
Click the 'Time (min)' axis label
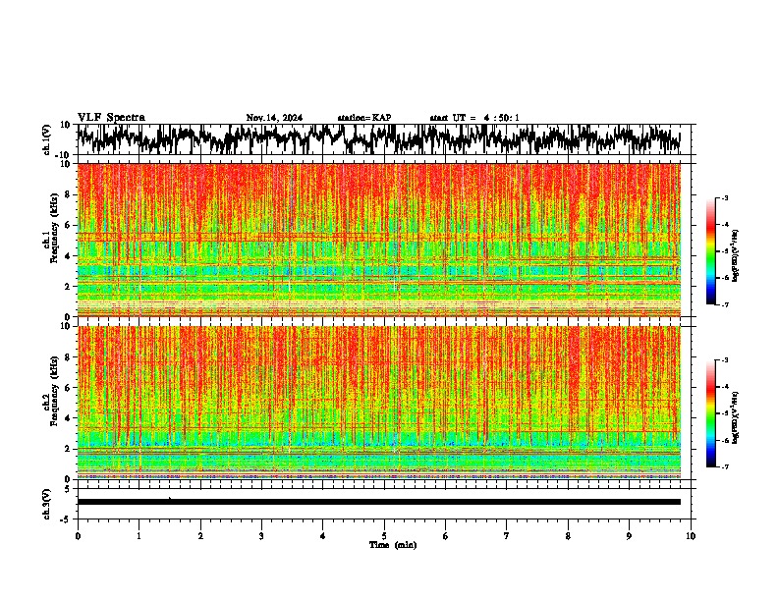tap(393, 545)
